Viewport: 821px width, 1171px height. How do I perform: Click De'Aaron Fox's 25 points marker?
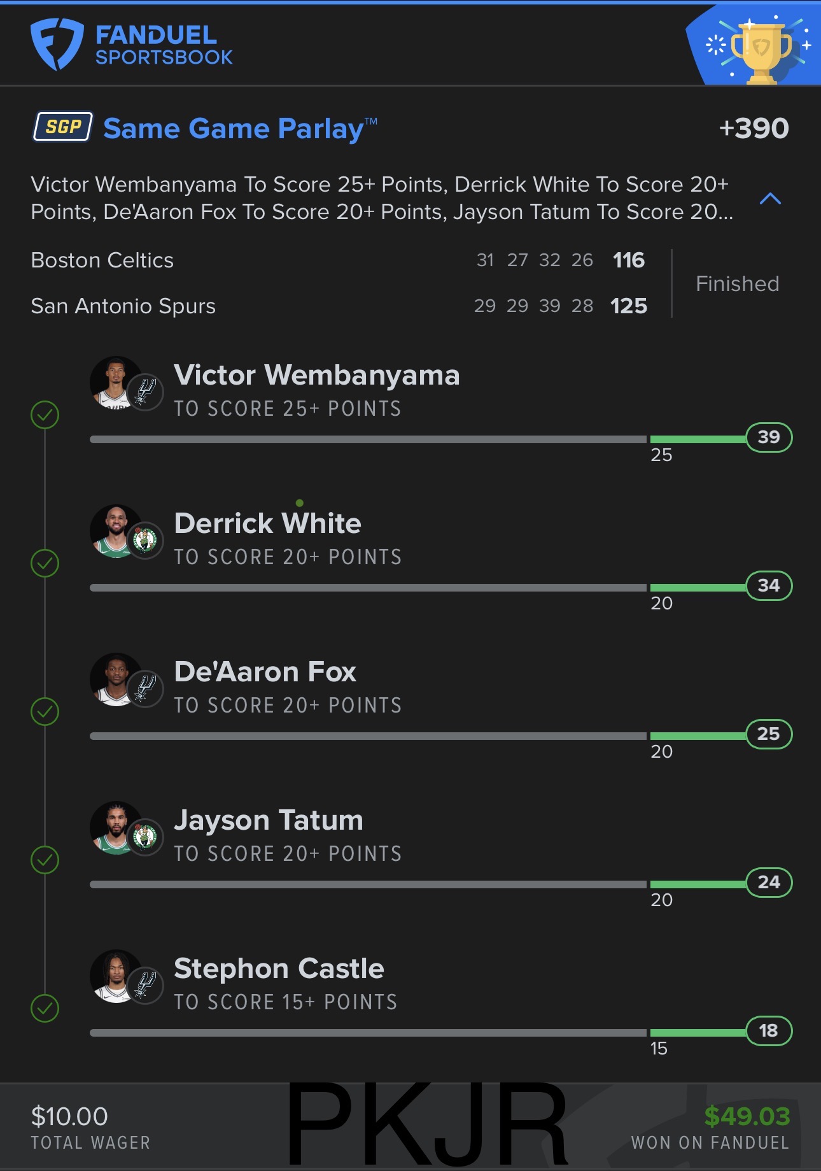tap(769, 734)
